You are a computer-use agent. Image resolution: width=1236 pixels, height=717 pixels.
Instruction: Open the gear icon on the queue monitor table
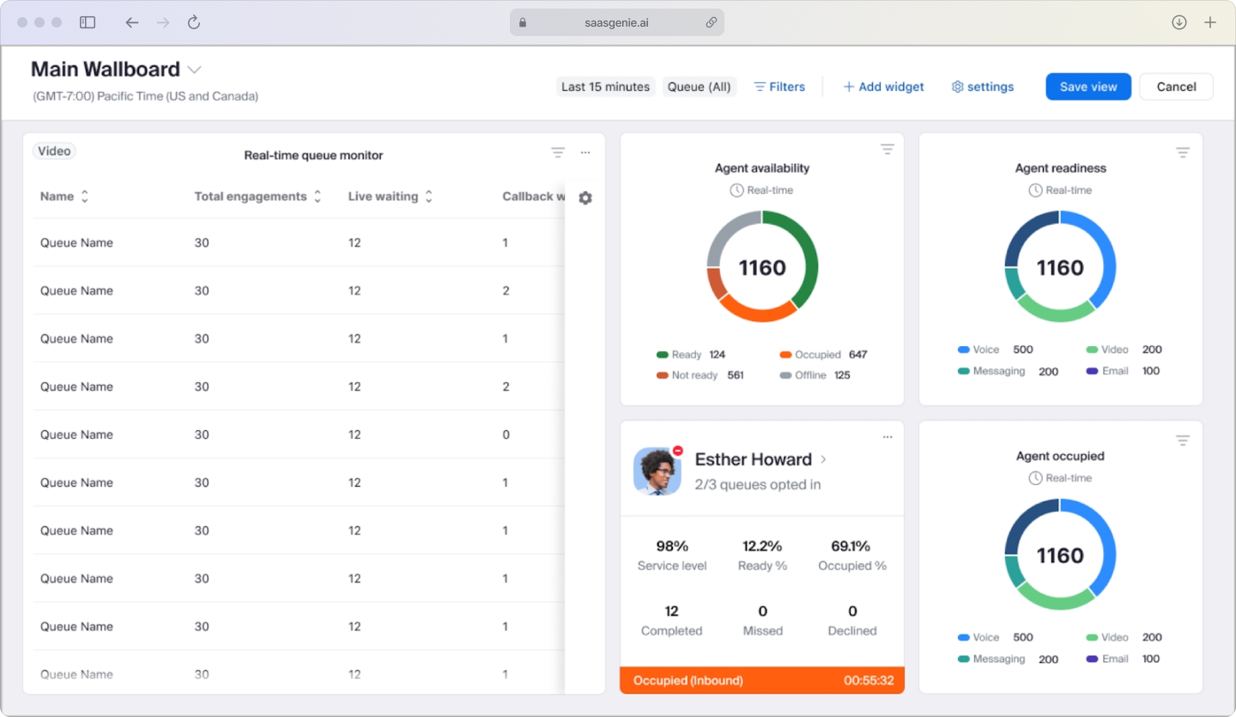coord(585,197)
